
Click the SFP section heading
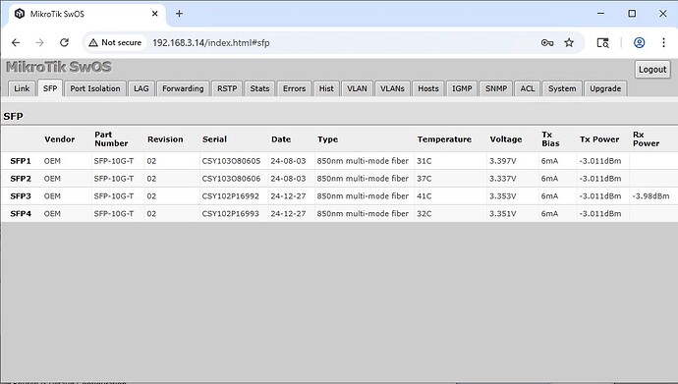pyautogui.click(x=14, y=117)
